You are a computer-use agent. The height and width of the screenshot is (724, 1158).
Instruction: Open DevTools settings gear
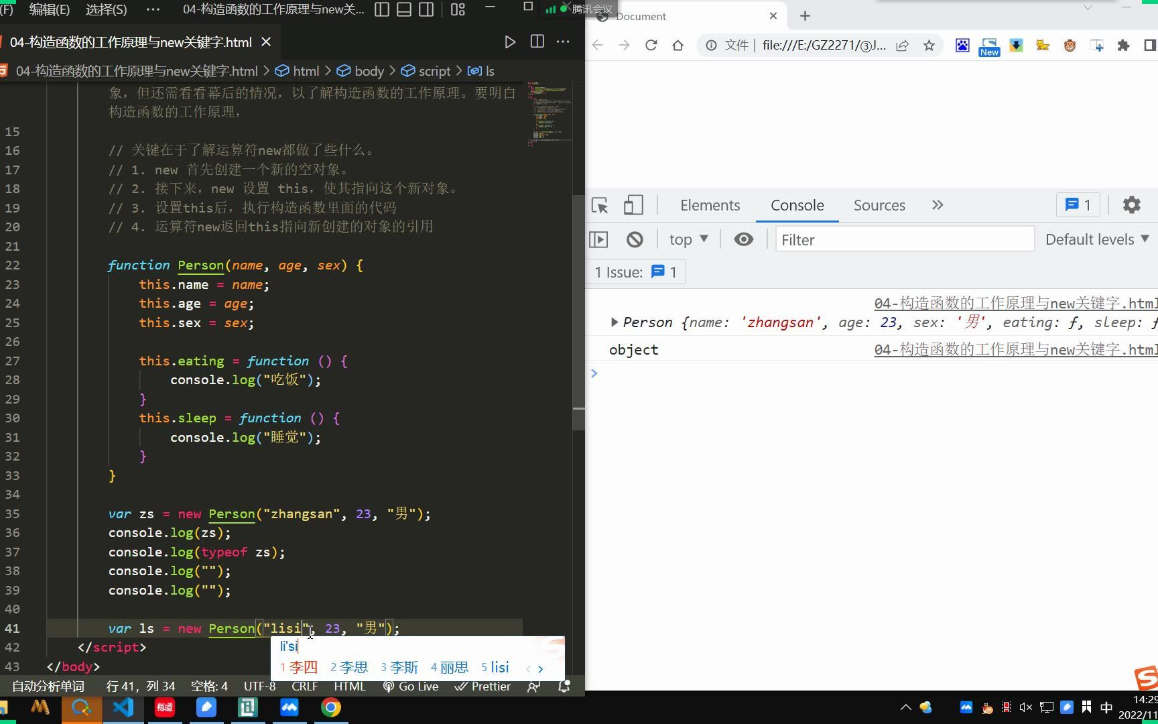coord(1132,204)
